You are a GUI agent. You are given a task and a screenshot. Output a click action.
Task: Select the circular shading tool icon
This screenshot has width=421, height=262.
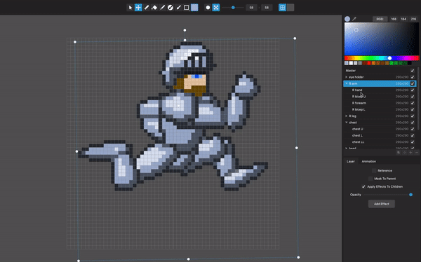(x=171, y=8)
